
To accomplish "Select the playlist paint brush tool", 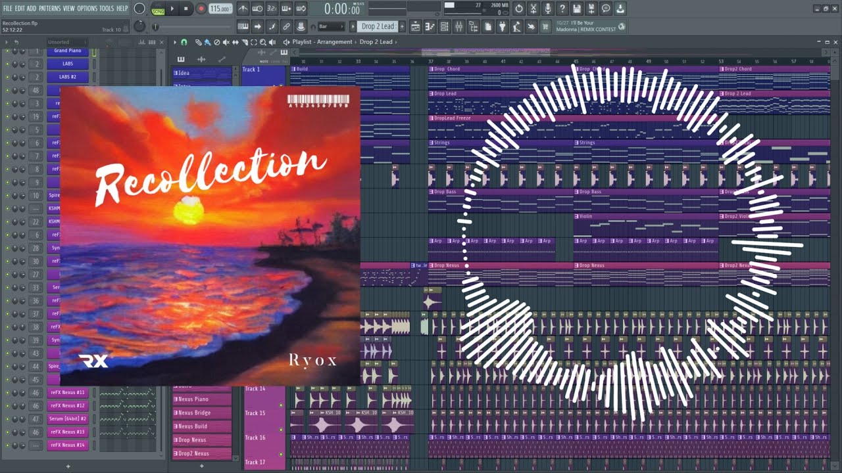I will click(x=207, y=42).
